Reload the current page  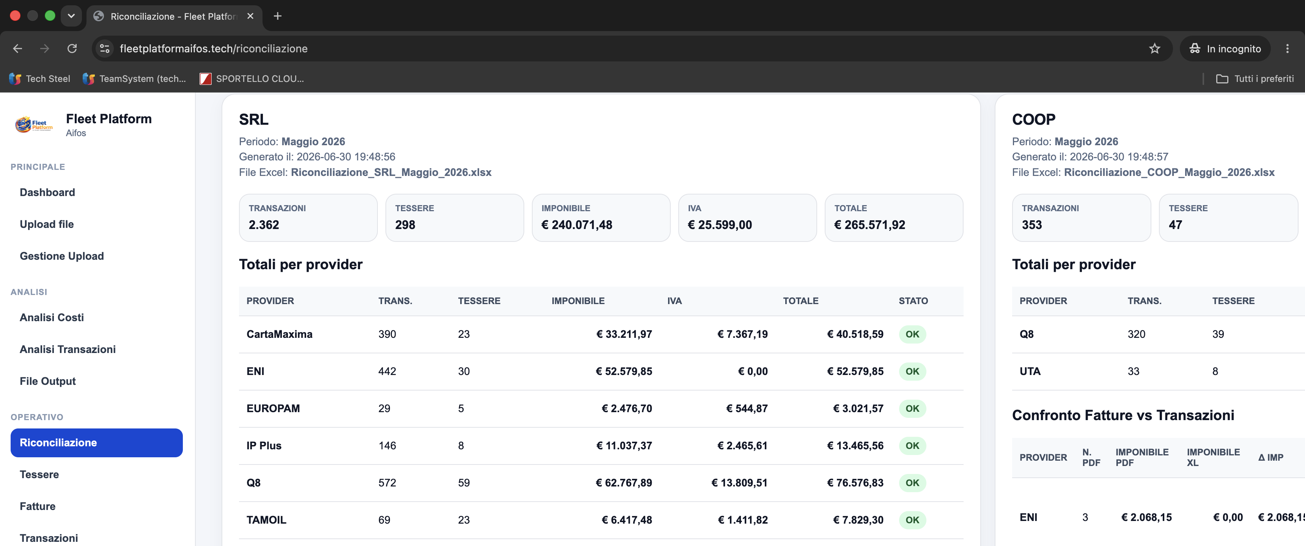72,49
